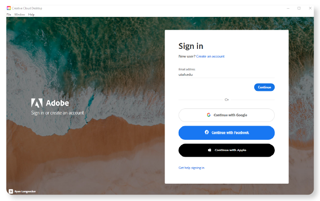Open the Help menu
The height and width of the screenshot is (201, 320).
[31, 15]
